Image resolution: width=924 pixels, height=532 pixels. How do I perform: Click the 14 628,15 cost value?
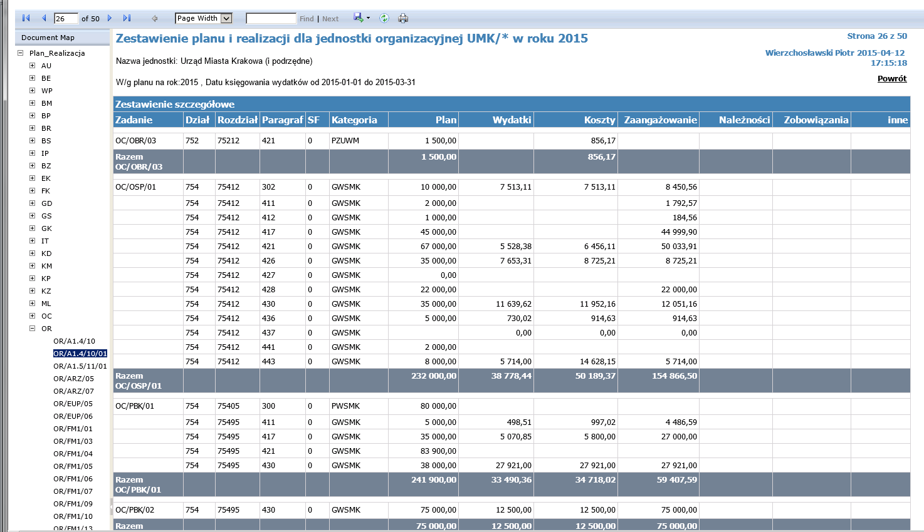[x=597, y=362]
